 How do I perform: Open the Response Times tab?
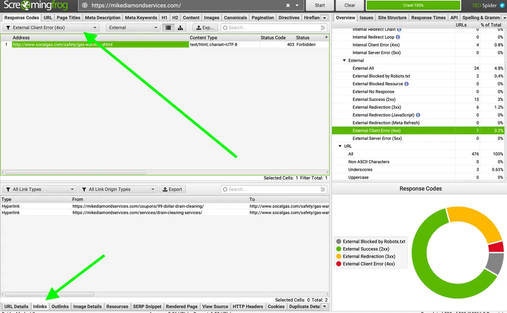click(x=428, y=18)
